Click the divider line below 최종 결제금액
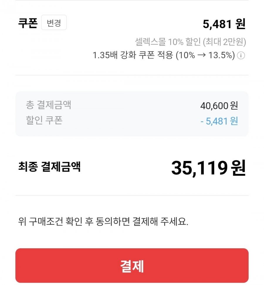The image size is (264, 285). click(x=132, y=195)
